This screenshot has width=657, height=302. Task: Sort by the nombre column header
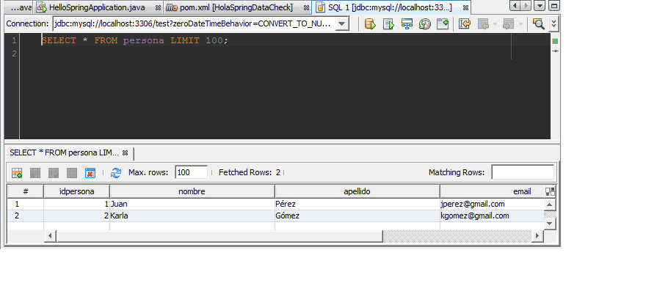[192, 191]
